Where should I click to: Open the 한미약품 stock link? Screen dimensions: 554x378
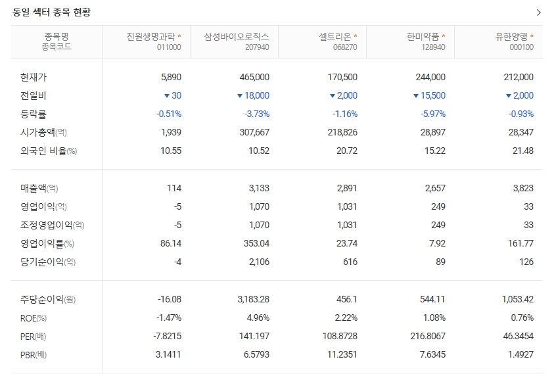tap(423, 36)
